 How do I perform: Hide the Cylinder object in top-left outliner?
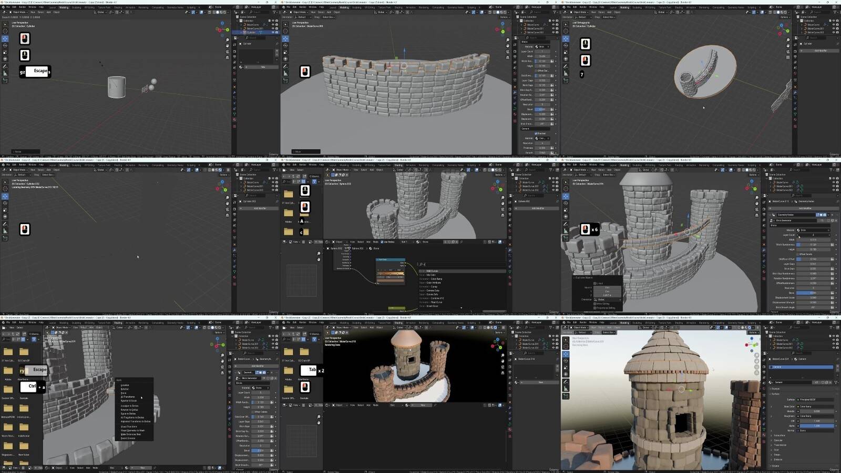tap(273, 32)
